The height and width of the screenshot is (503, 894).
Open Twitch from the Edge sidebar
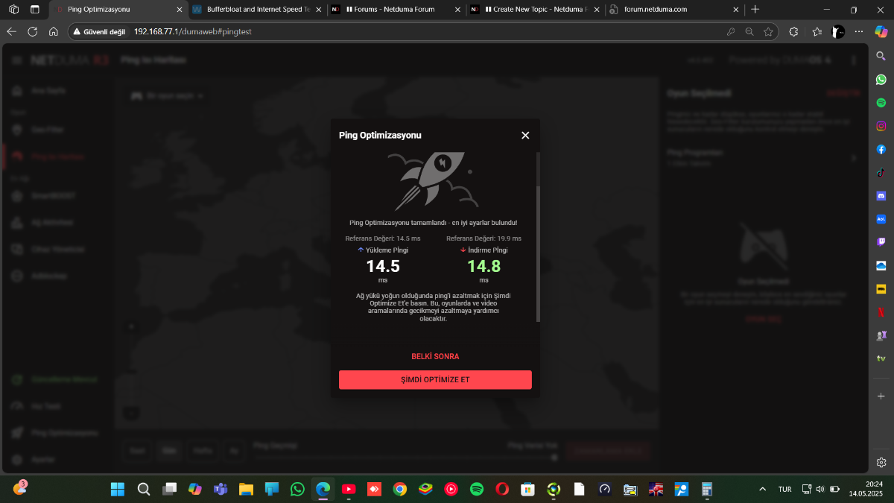point(881,242)
